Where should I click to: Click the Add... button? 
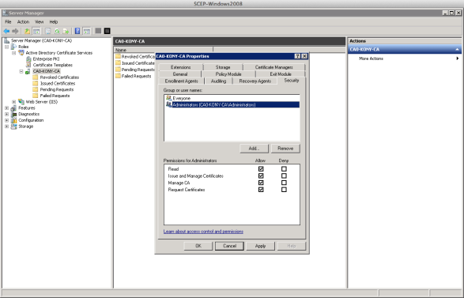(255, 149)
